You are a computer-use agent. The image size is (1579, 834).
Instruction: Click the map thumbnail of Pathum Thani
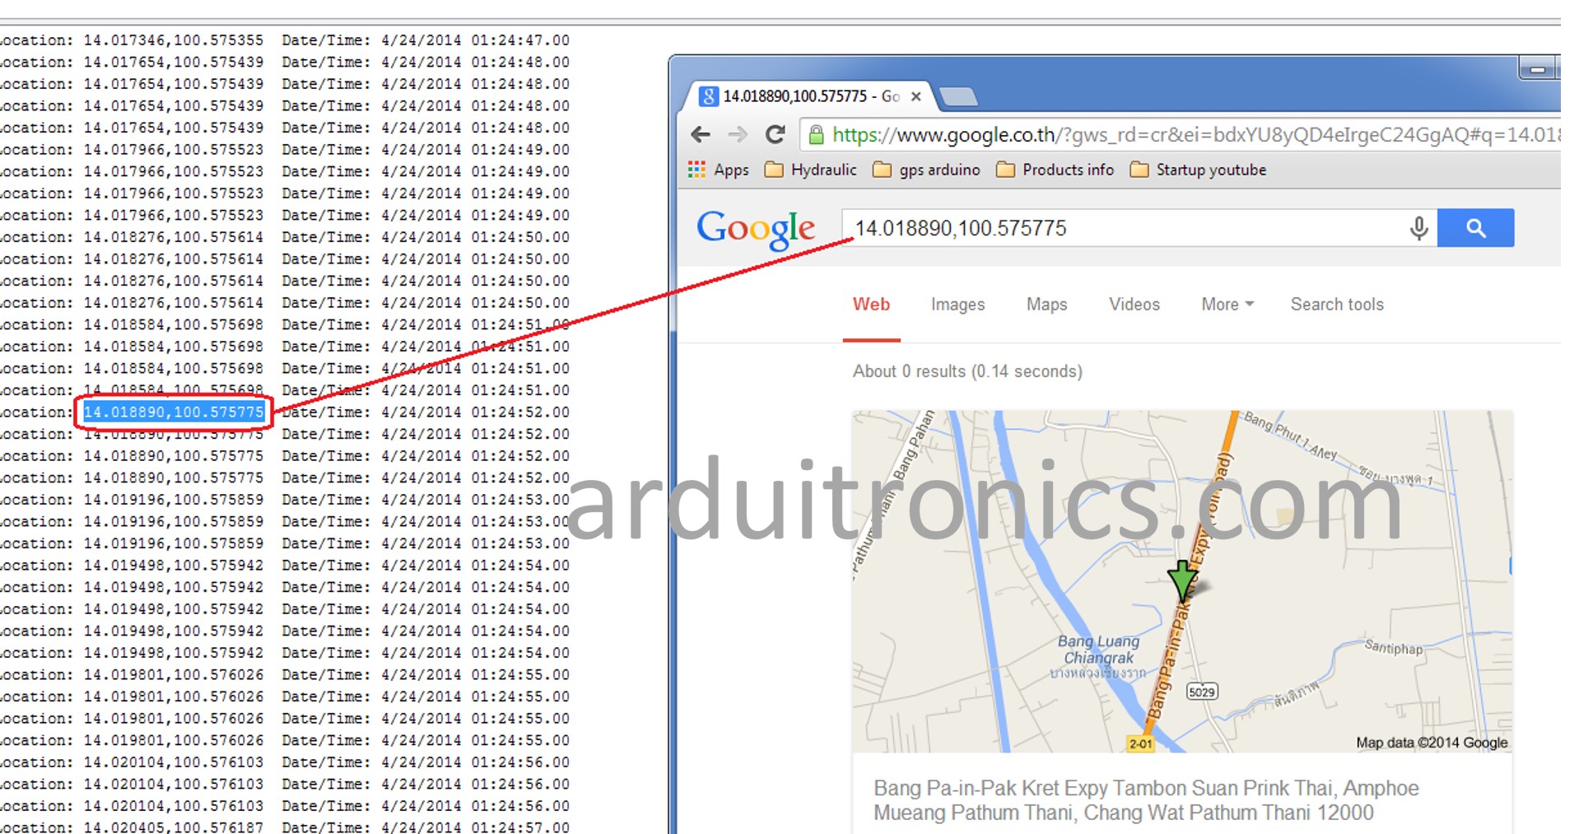[x=1182, y=581]
